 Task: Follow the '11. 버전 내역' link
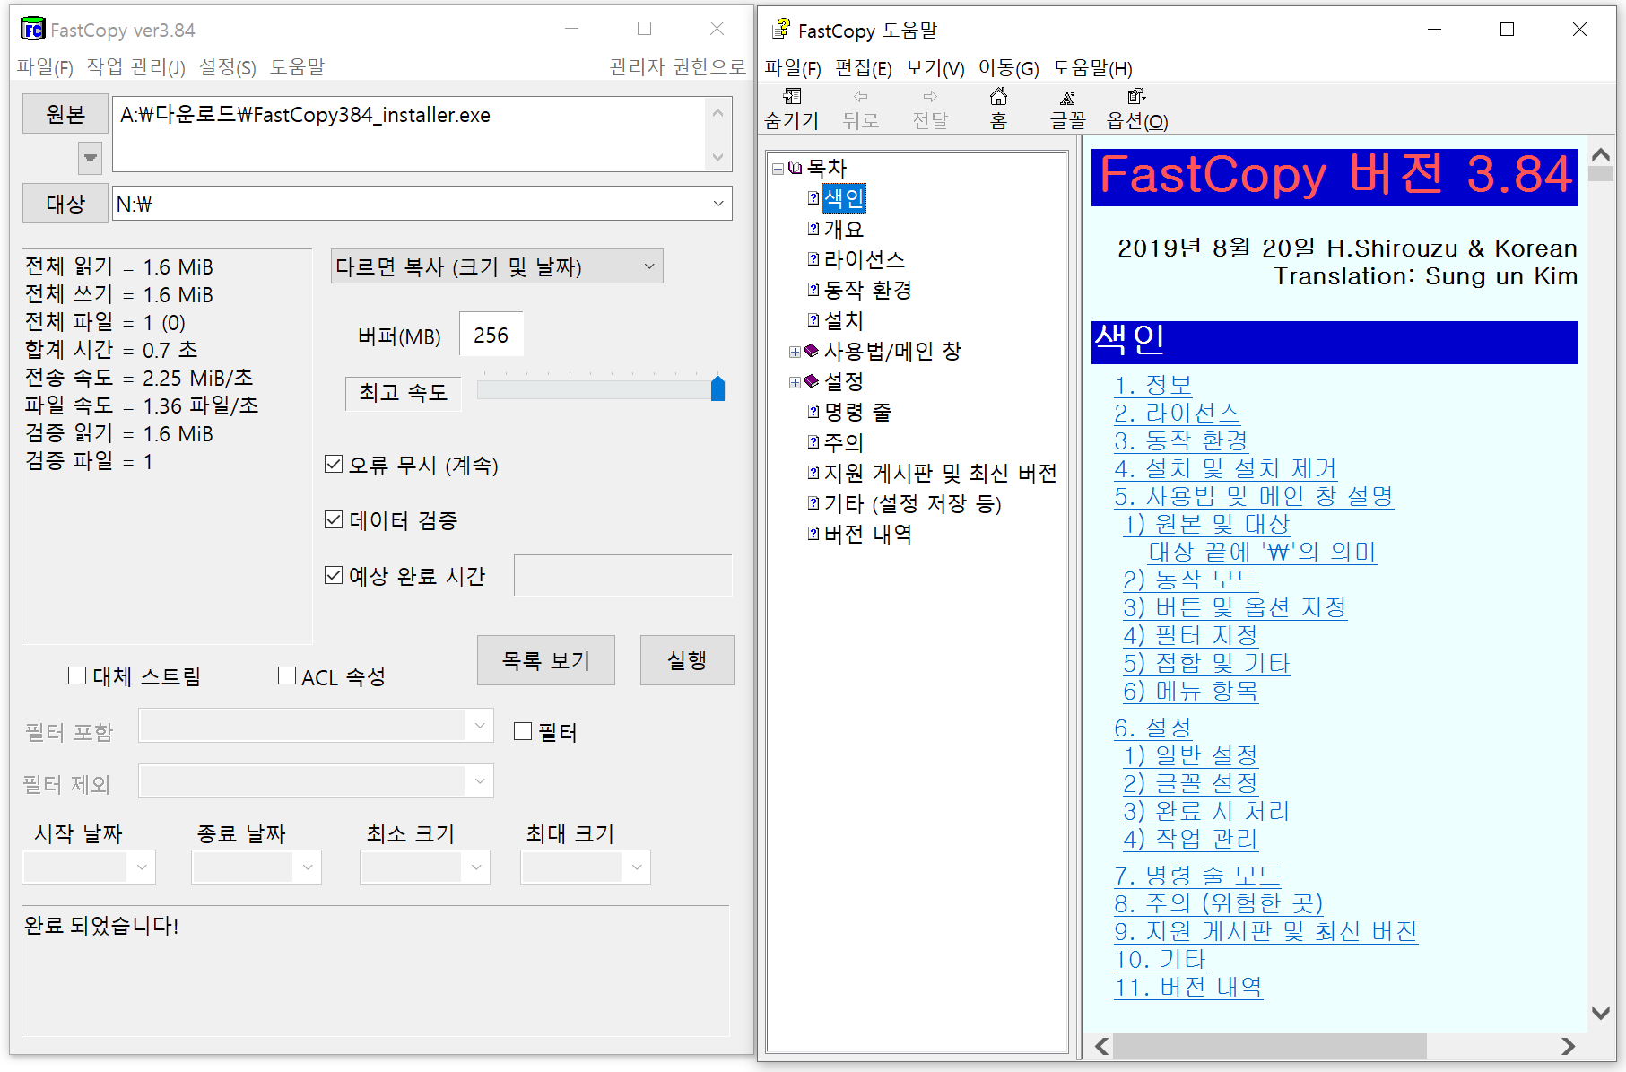1188,987
